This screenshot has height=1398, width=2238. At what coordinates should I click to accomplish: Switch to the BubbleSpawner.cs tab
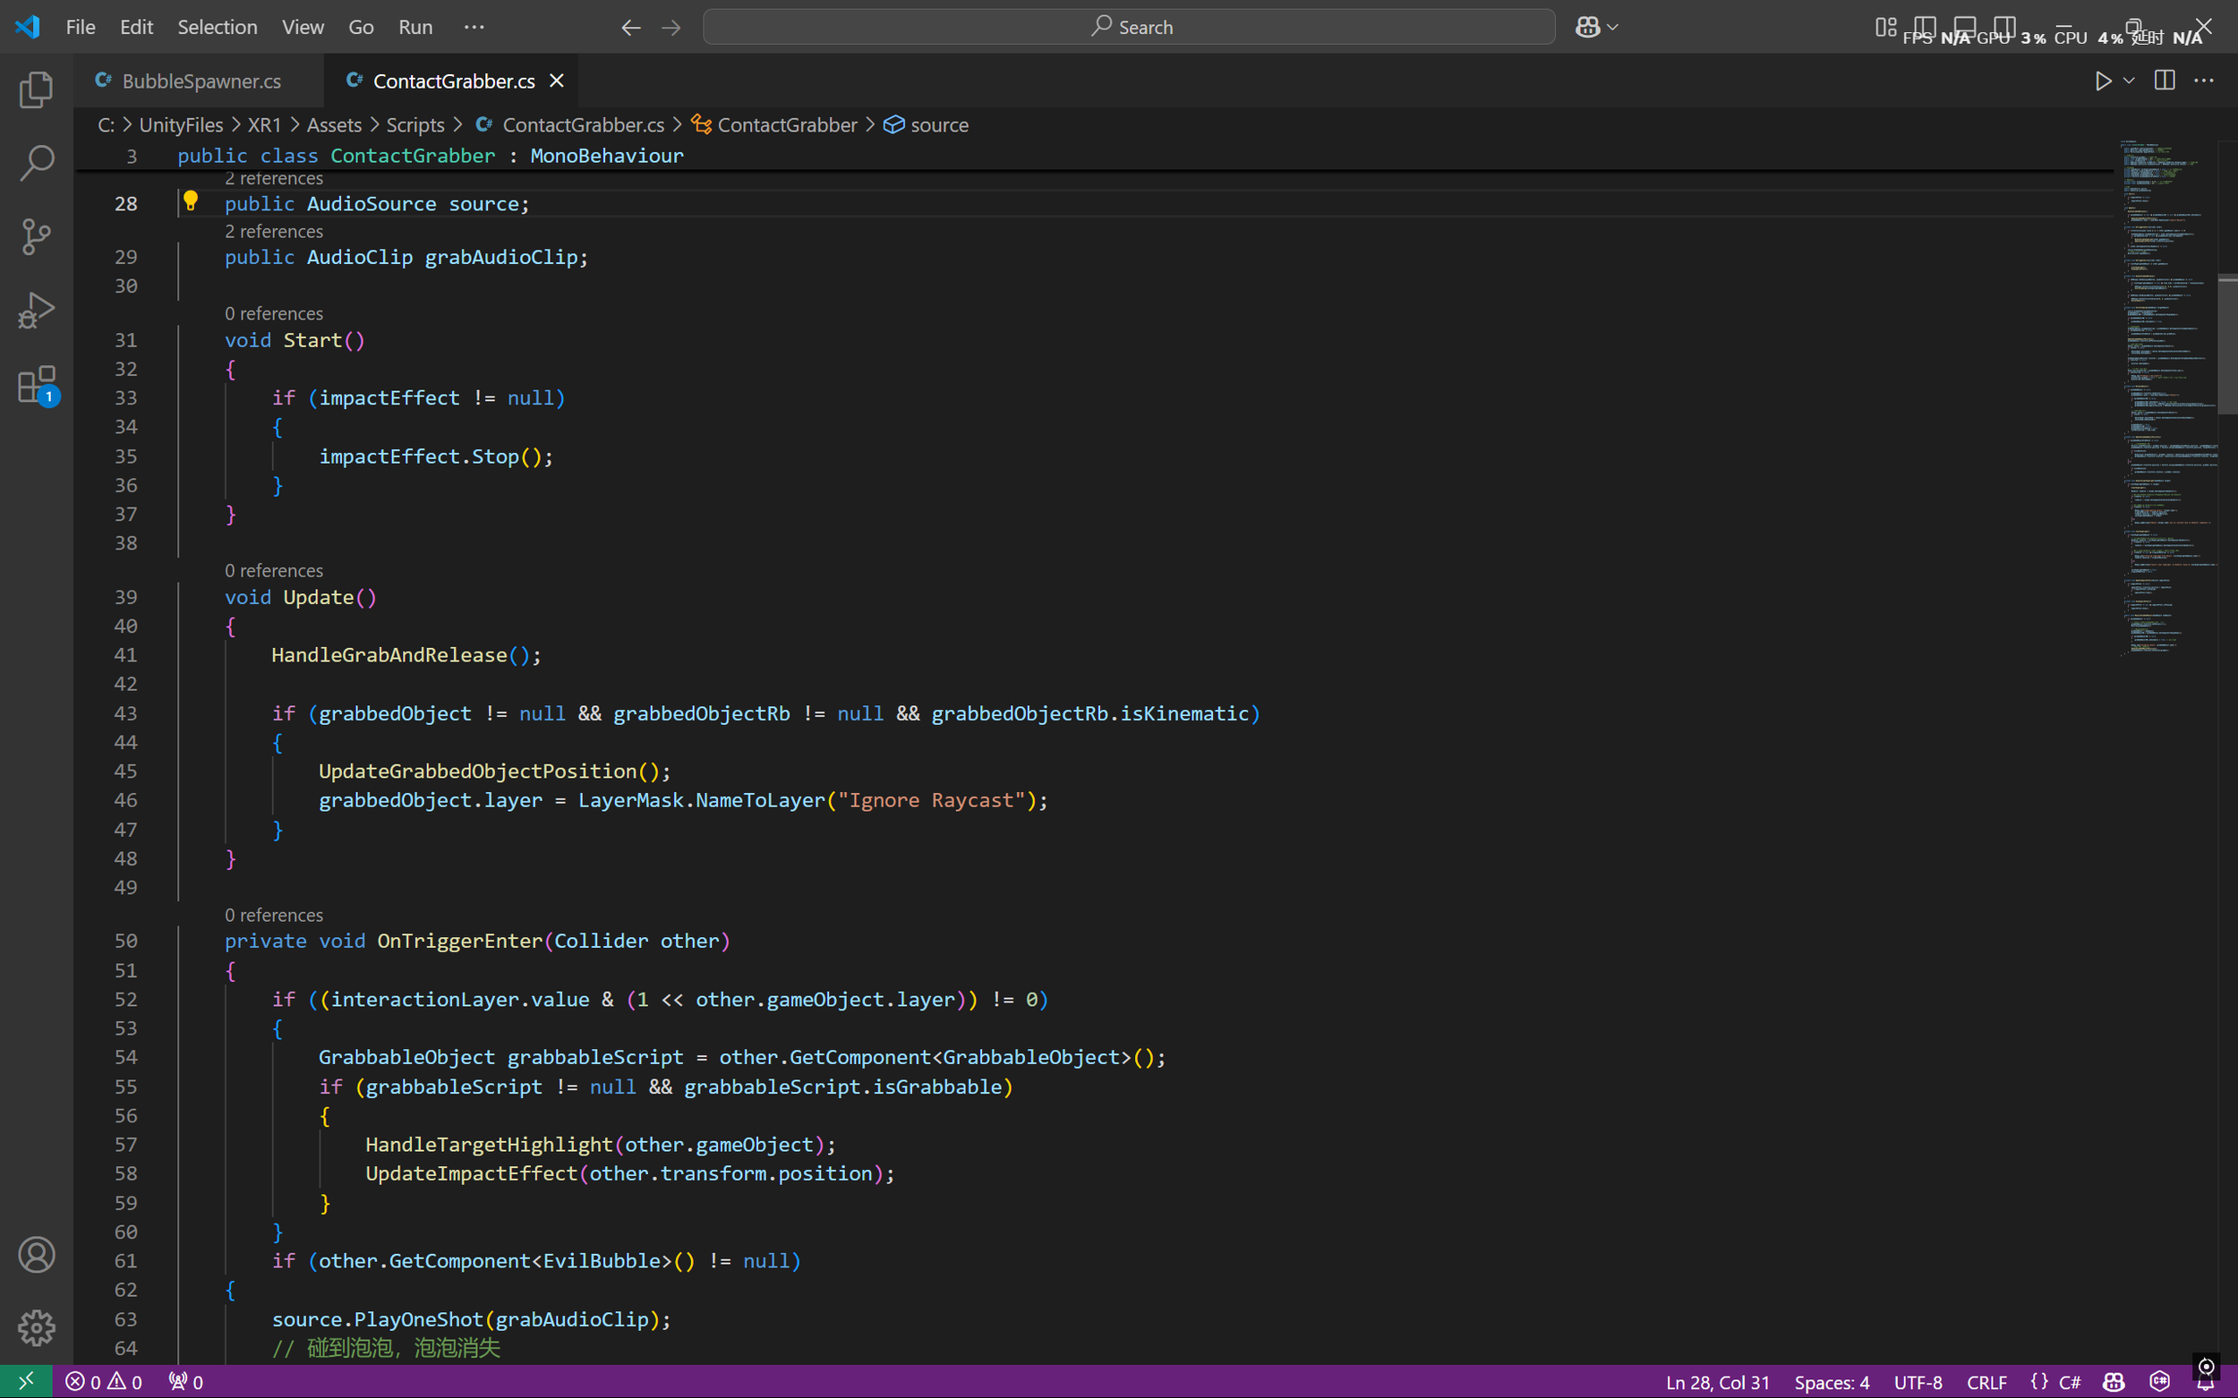201,81
